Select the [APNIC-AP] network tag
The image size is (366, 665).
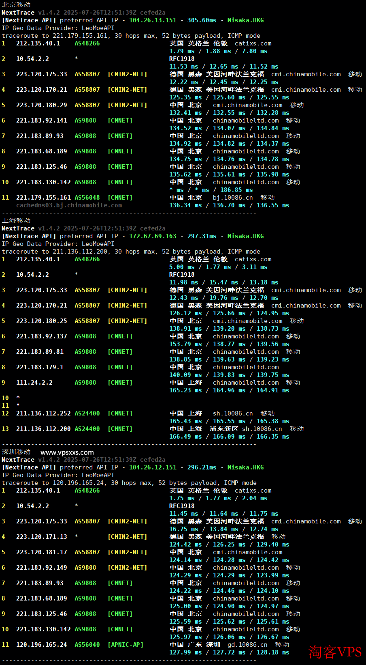126,645
